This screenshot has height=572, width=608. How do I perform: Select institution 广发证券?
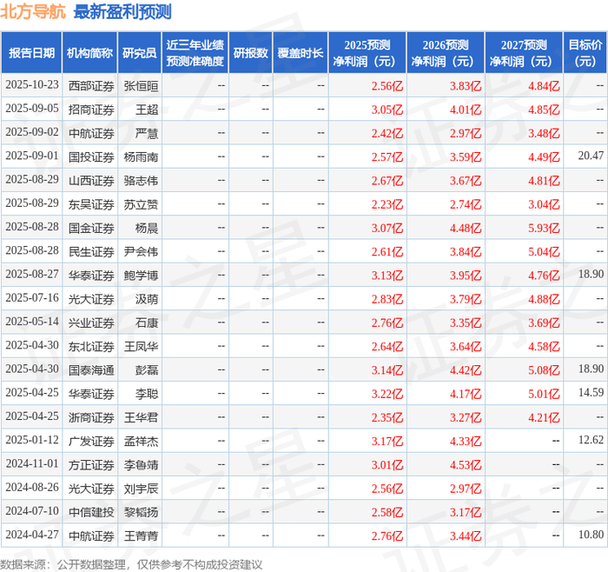(x=91, y=441)
